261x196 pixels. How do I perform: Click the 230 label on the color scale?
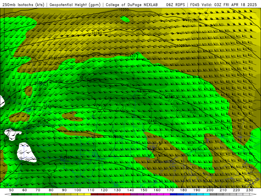pos(250,190)
